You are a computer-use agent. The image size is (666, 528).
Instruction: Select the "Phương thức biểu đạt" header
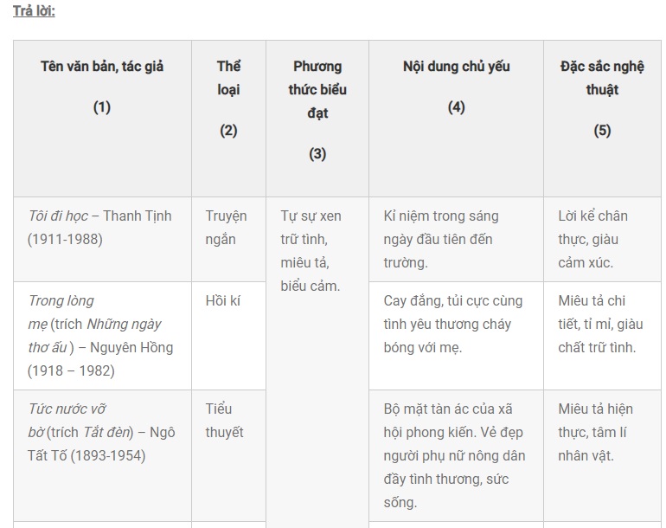[x=317, y=89]
